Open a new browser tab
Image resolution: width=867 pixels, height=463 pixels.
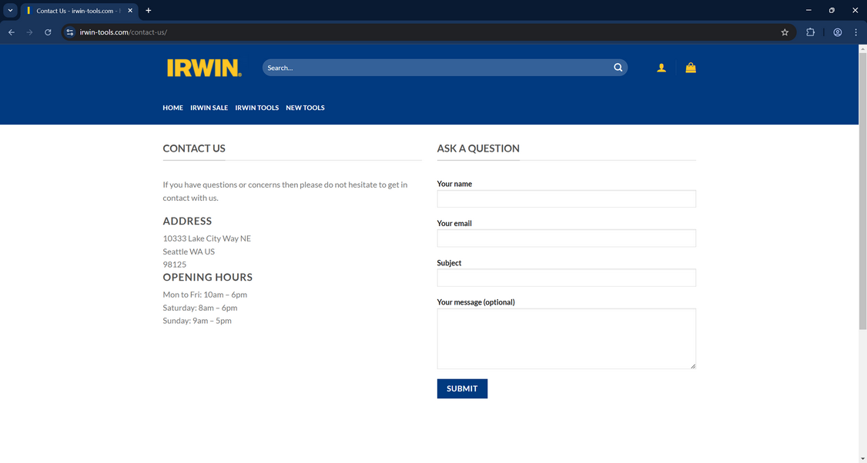148,11
